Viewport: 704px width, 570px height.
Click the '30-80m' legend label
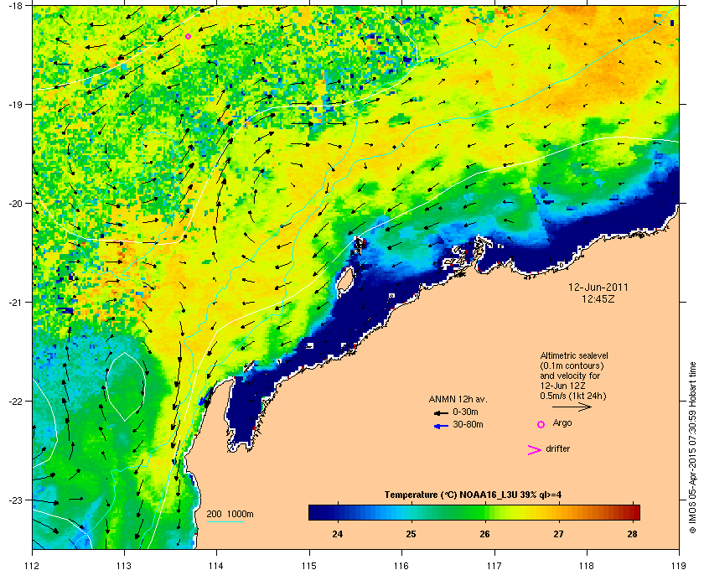(x=468, y=424)
